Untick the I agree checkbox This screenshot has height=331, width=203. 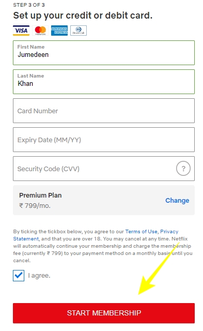(19, 276)
